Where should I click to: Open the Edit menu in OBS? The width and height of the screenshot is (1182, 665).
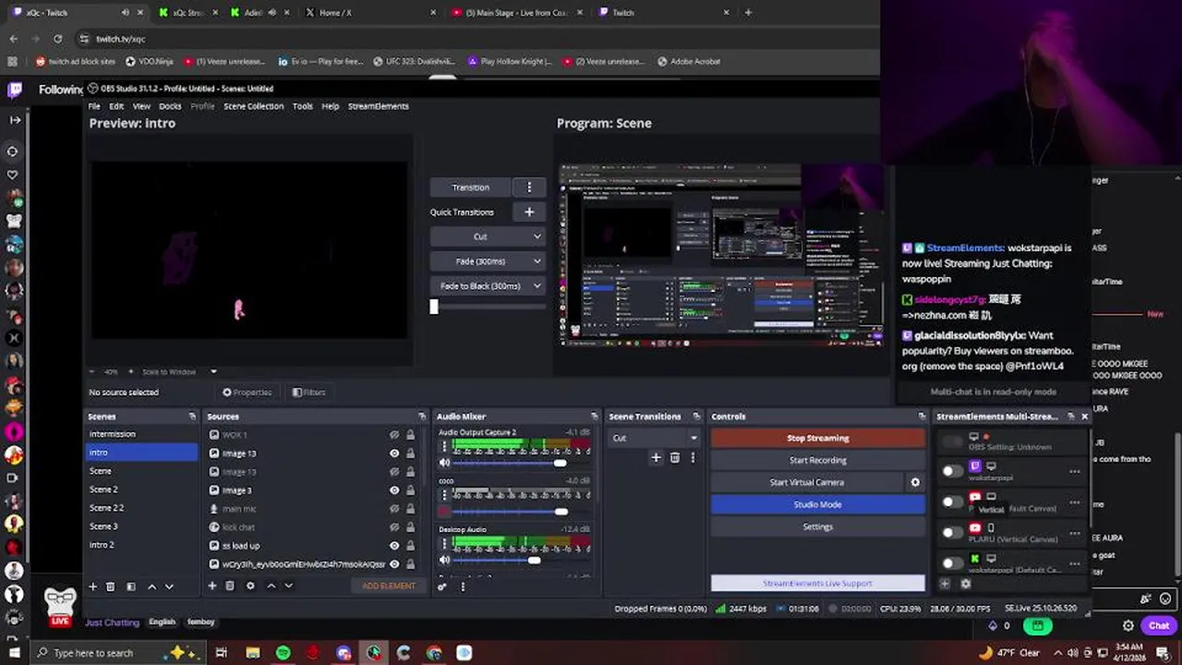(x=116, y=106)
